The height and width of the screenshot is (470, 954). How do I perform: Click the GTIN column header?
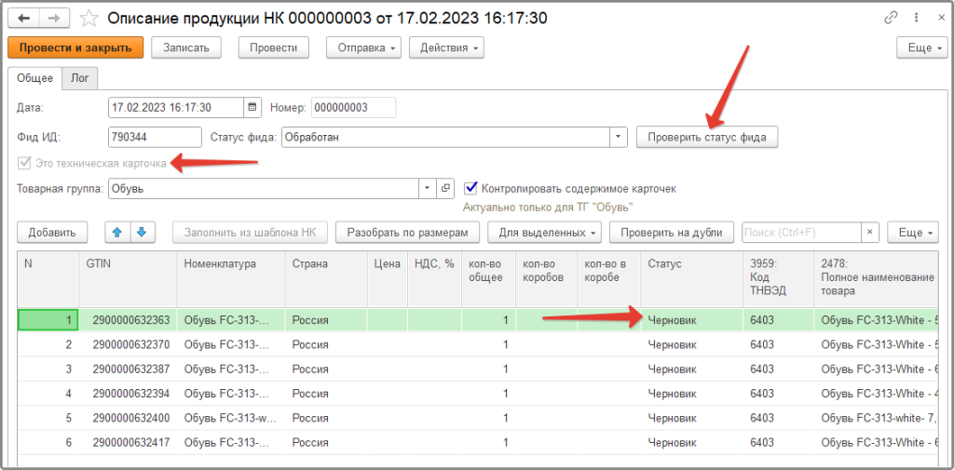127,278
